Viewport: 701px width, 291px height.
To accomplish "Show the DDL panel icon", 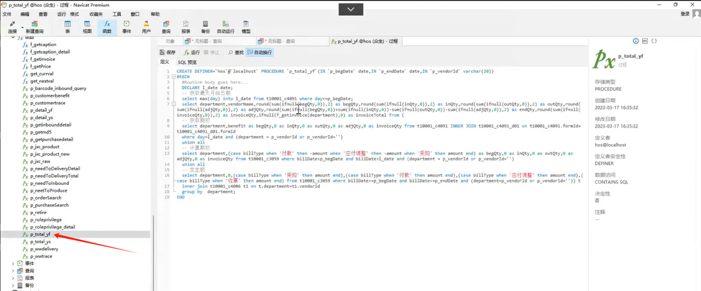I will pos(645,41).
